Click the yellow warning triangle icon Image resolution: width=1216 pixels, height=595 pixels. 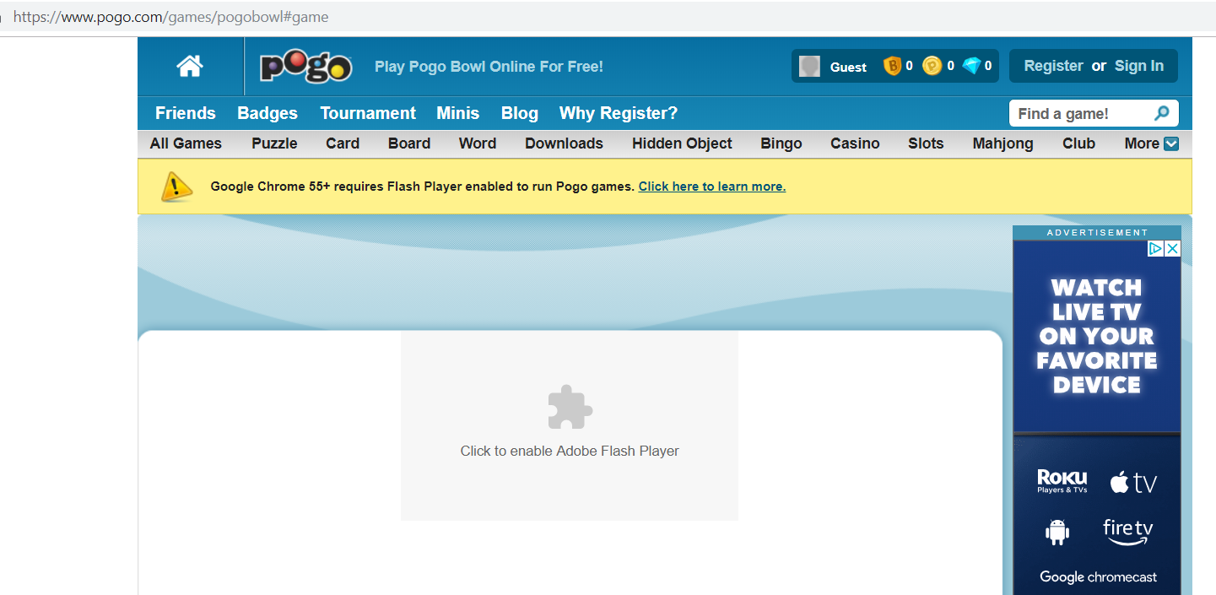tap(176, 186)
